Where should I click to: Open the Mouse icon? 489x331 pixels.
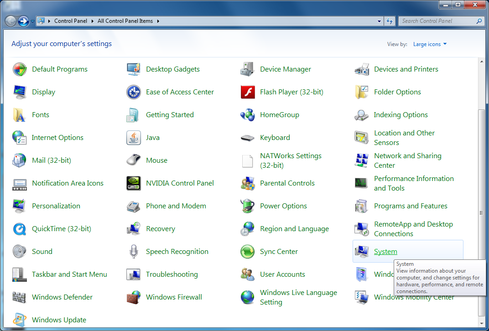coord(134,160)
